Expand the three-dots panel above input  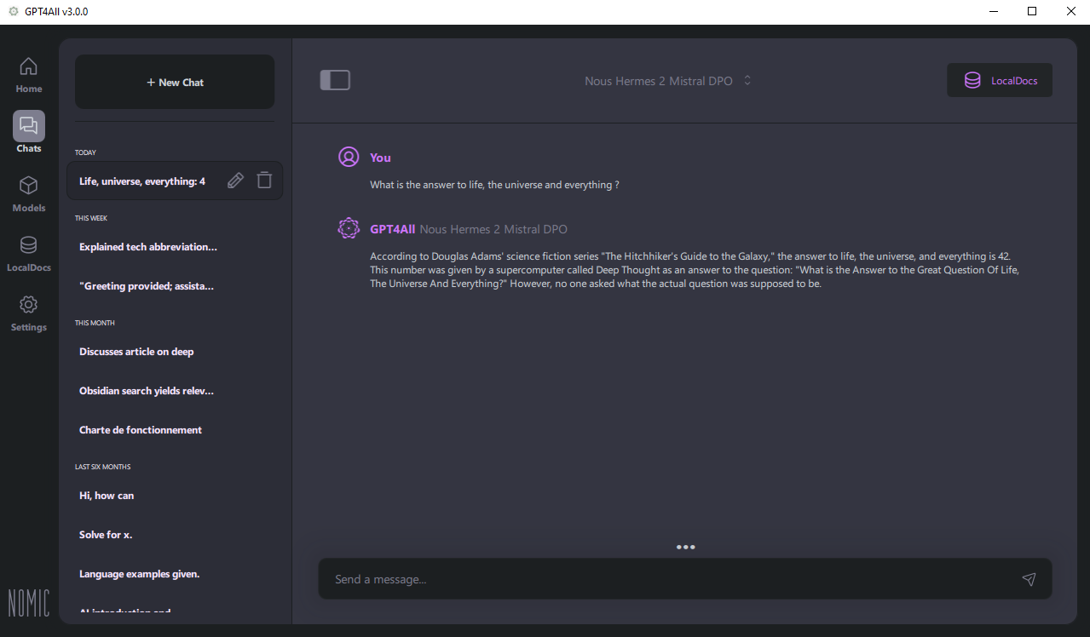[685, 547]
